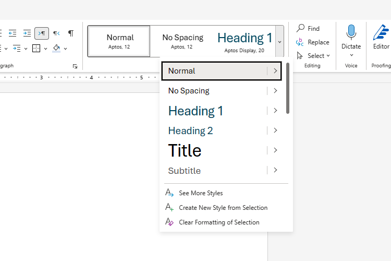
Task: Open the Paragraph dialog launcher
Action: pyautogui.click(x=75, y=66)
